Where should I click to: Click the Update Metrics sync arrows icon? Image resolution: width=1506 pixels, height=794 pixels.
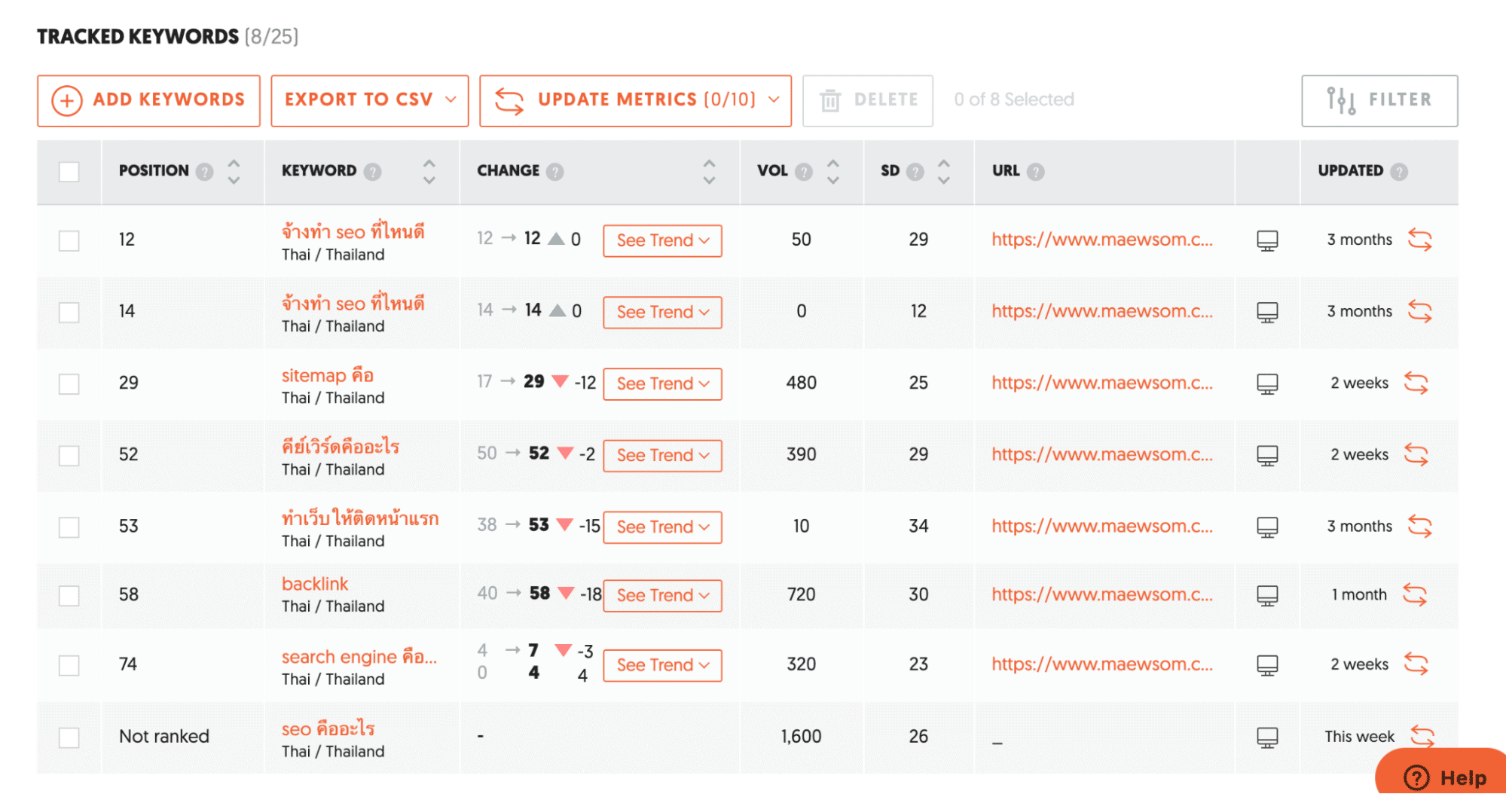click(509, 99)
